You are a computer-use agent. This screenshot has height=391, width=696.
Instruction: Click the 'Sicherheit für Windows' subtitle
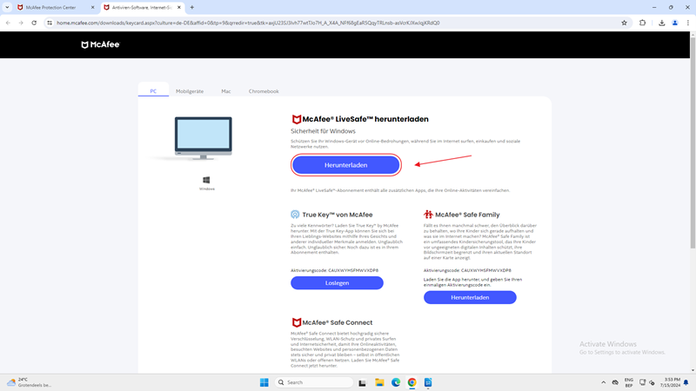pyautogui.click(x=323, y=131)
